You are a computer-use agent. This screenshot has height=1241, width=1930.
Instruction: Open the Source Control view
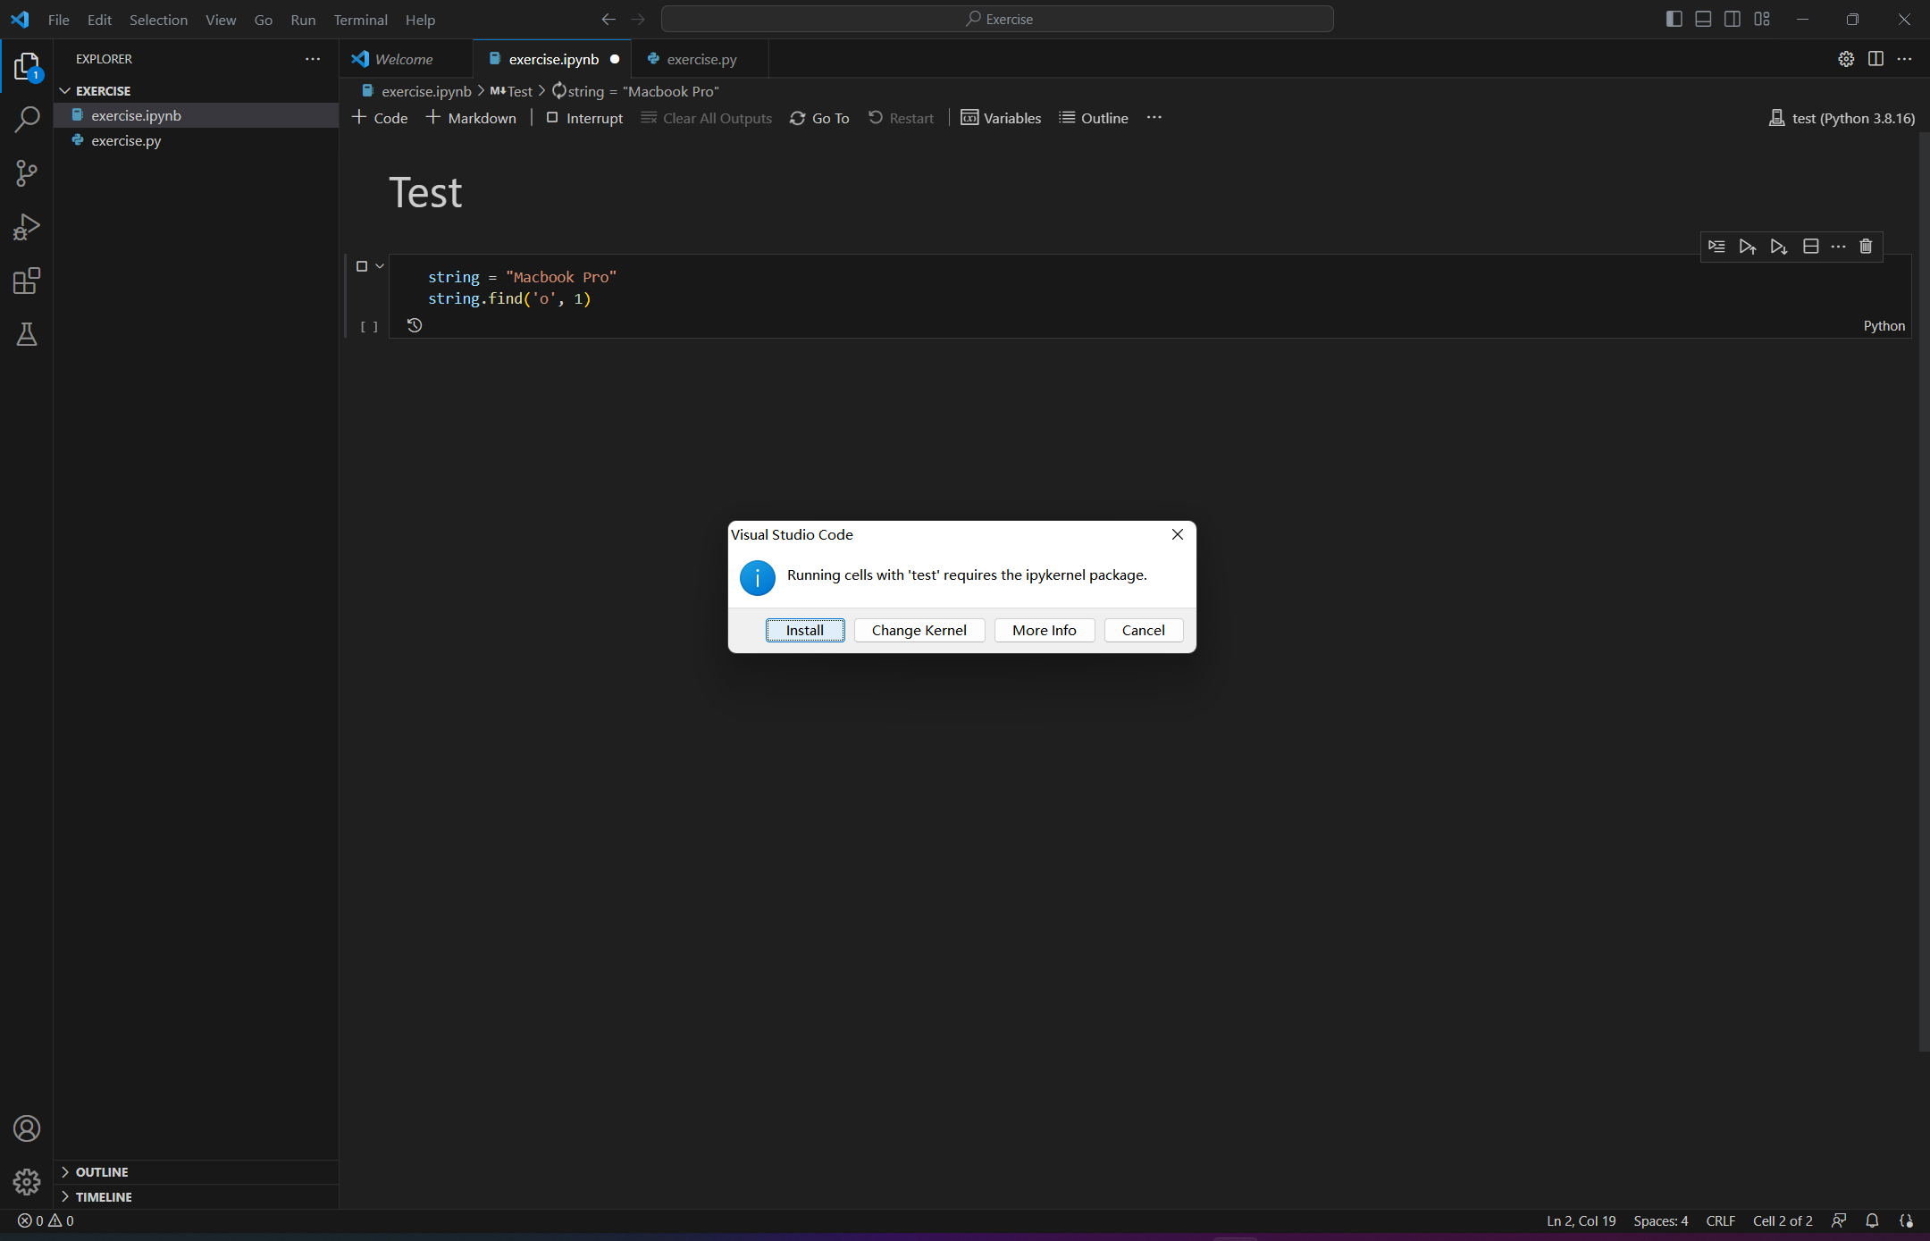pos(27,173)
